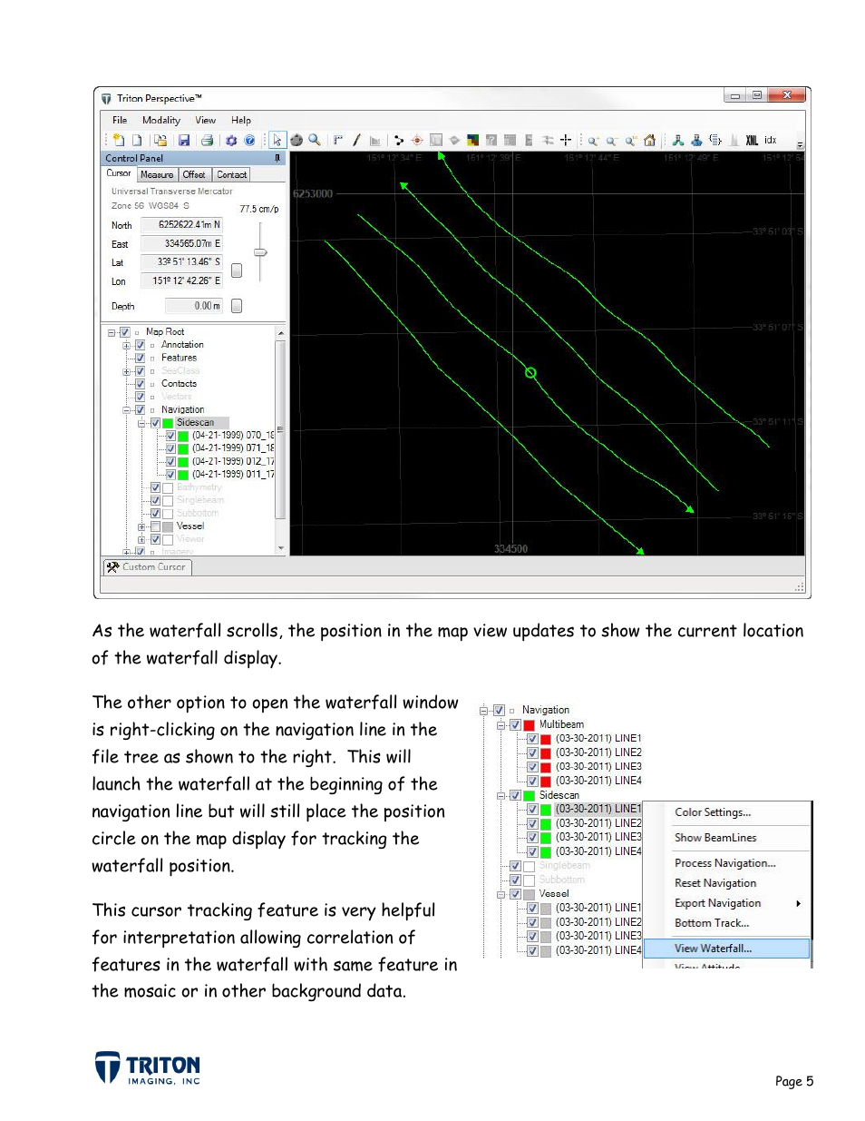Toggle the Features layer checkbox
This screenshot has height=1121, width=865.
point(140,358)
